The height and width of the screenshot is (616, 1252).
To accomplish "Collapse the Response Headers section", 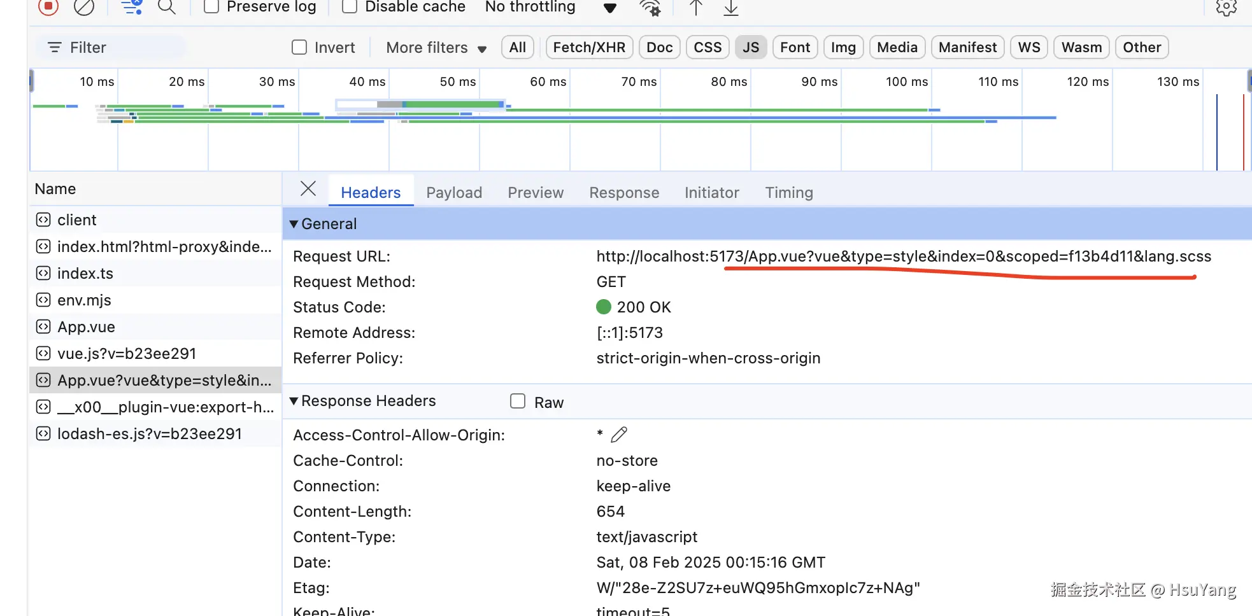I will tap(294, 401).
